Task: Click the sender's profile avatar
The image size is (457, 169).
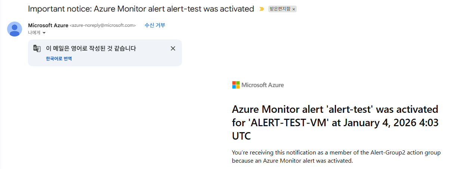Action: coord(15,29)
